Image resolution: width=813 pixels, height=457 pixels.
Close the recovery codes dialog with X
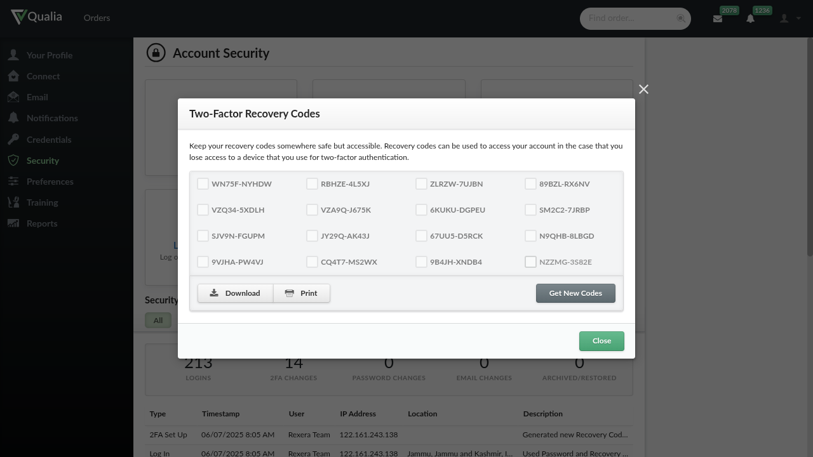pos(643,89)
